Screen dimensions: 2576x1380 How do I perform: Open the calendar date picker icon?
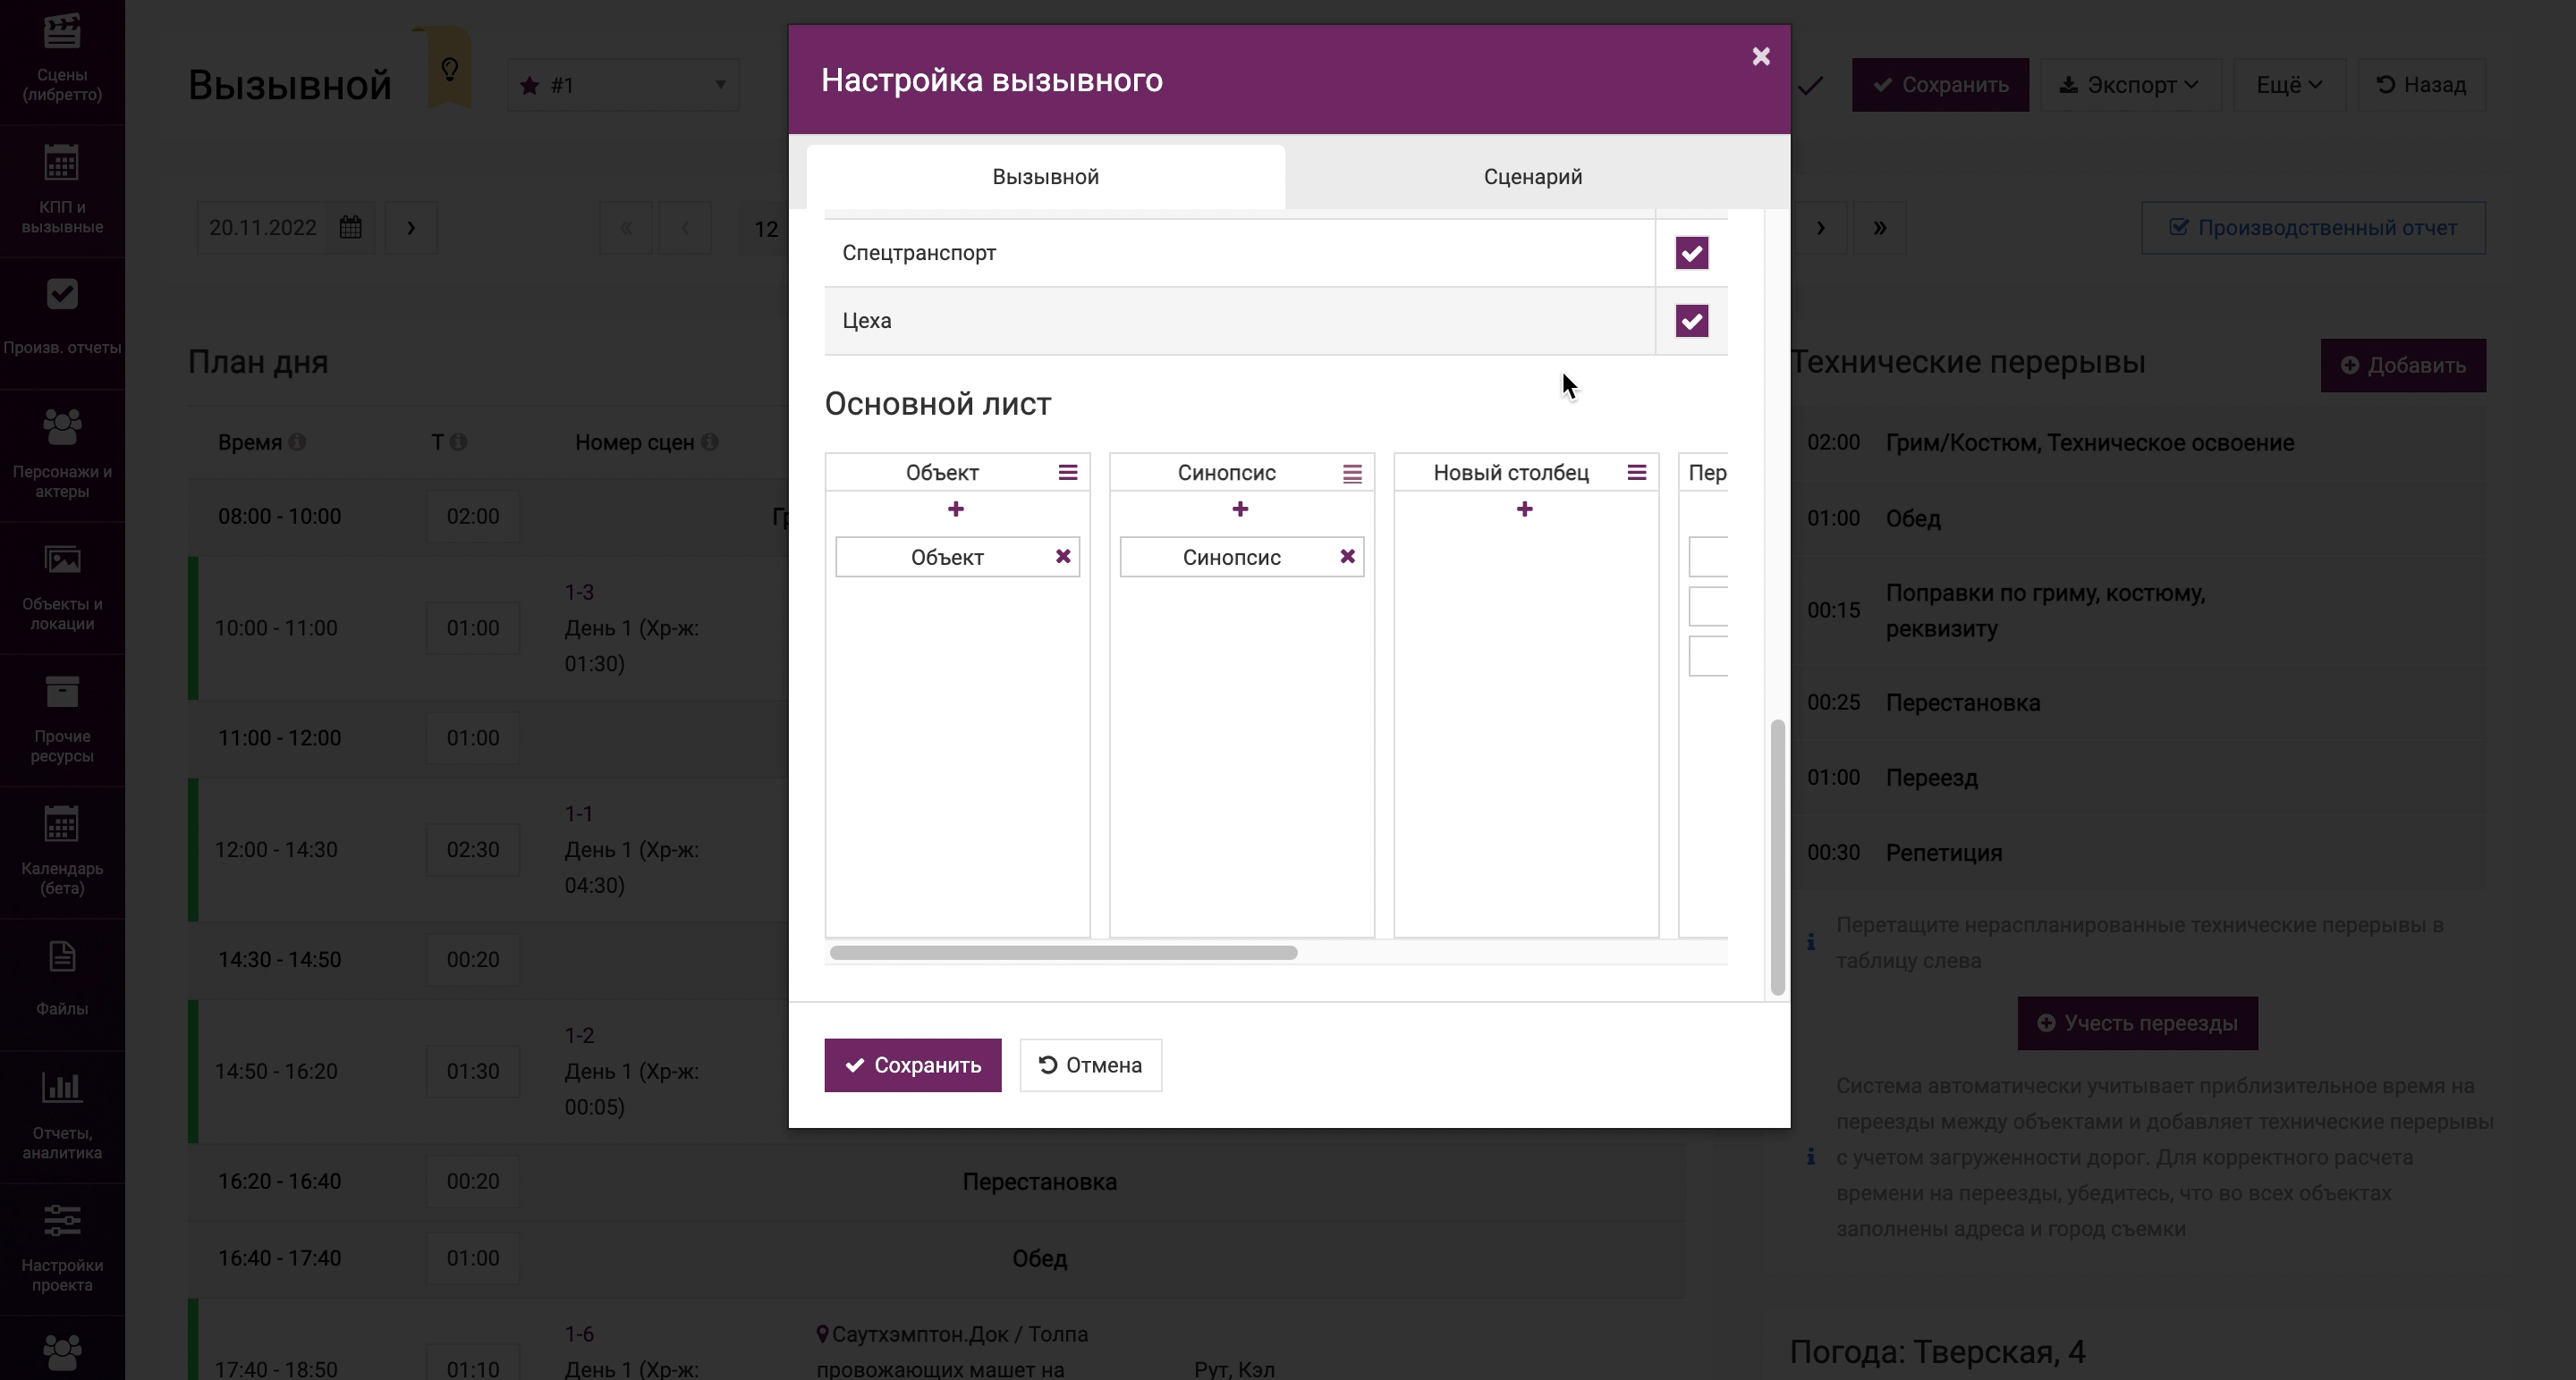(350, 228)
